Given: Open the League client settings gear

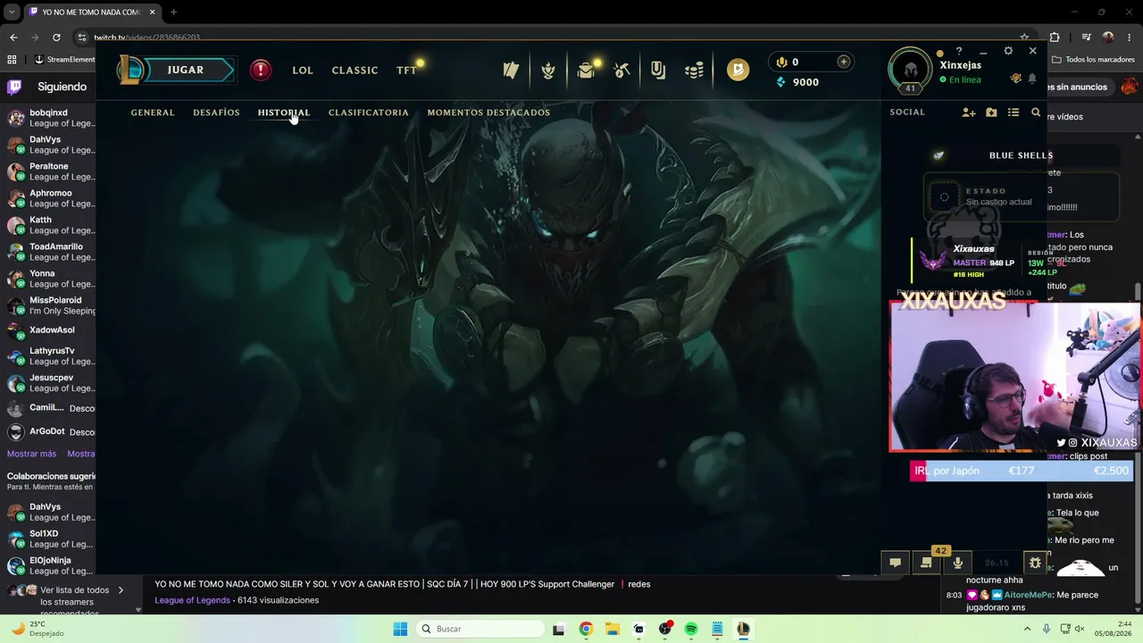Looking at the screenshot, I should [1008, 52].
